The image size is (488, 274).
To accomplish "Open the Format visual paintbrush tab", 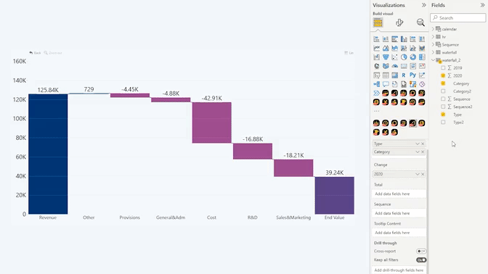I will [x=399, y=22].
